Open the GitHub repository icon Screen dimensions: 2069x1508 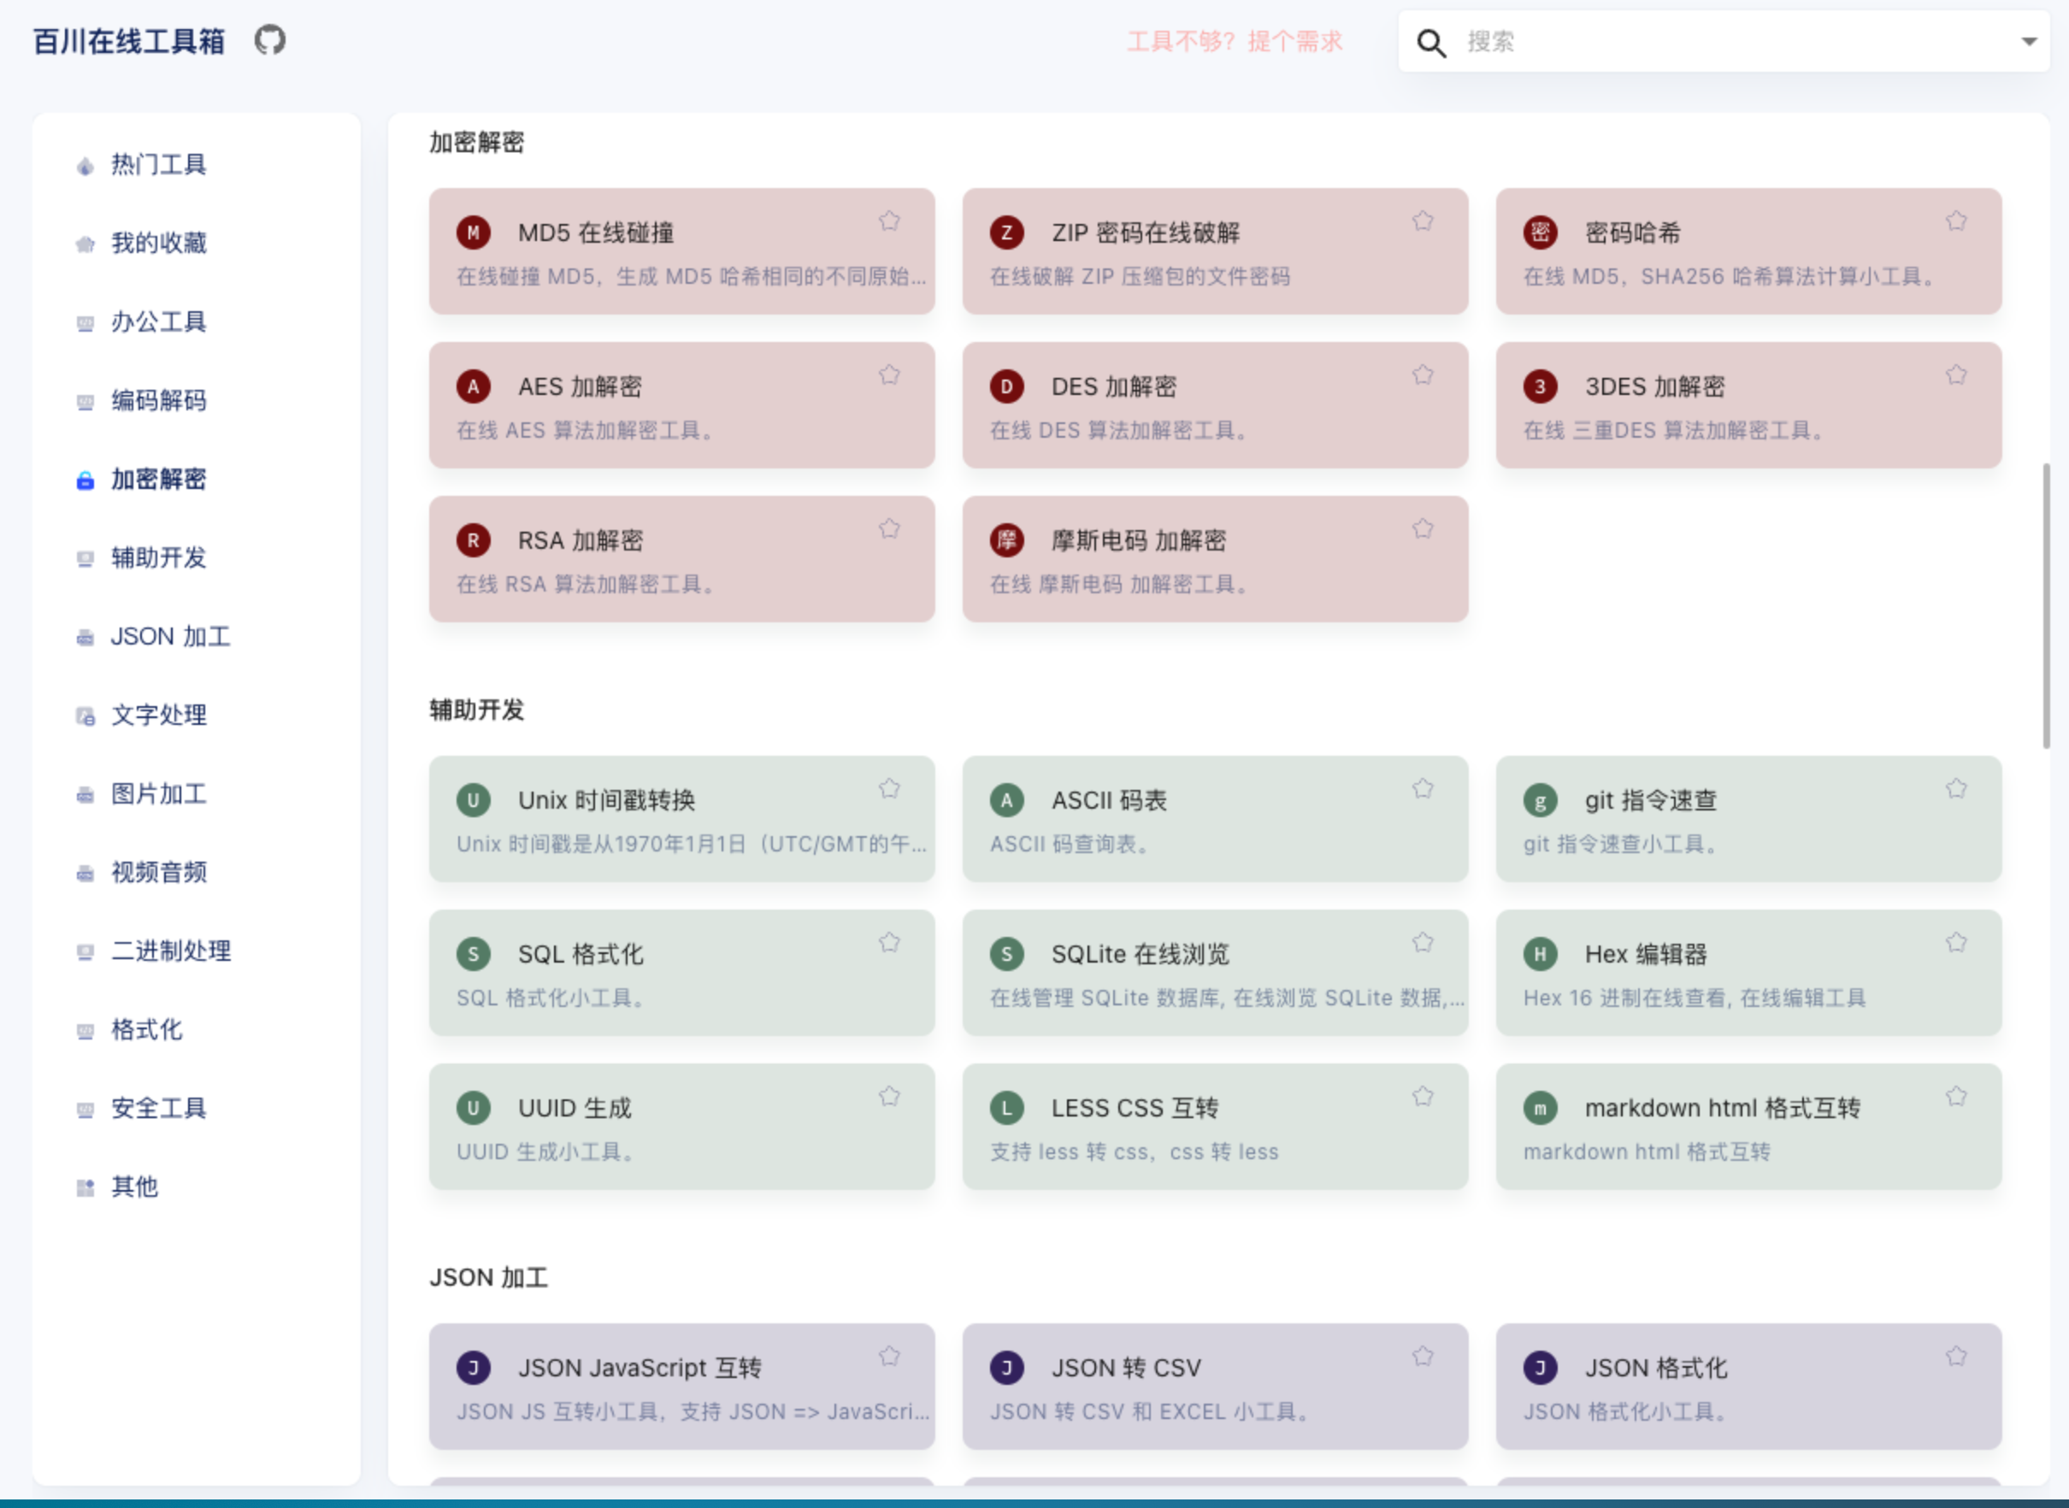269,40
